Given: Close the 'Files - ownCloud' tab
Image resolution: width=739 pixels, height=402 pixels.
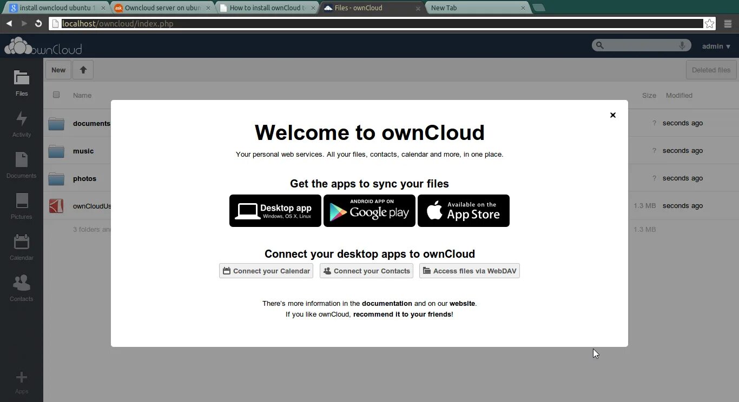Looking at the screenshot, I should coord(418,8).
